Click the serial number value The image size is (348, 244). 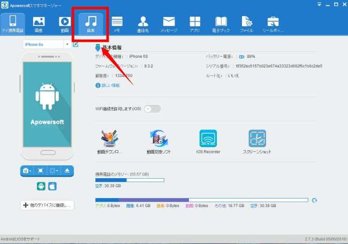(x=279, y=66)
